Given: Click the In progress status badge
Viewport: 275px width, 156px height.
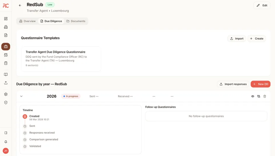Looking at the screenshot, I should coord(71,96).
